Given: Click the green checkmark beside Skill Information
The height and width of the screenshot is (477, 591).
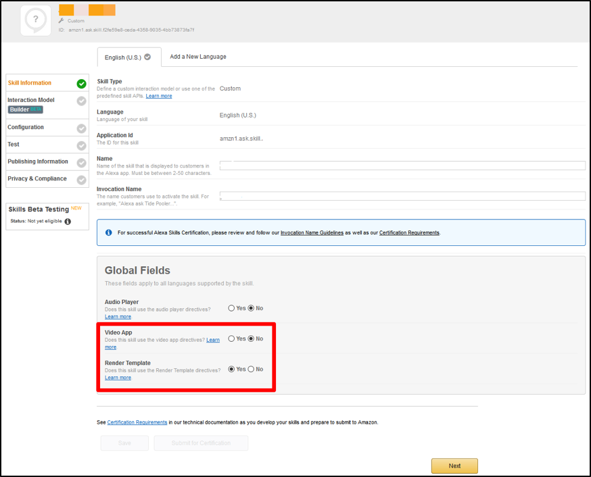Looking at the screenshot, I should click(81, 84).
